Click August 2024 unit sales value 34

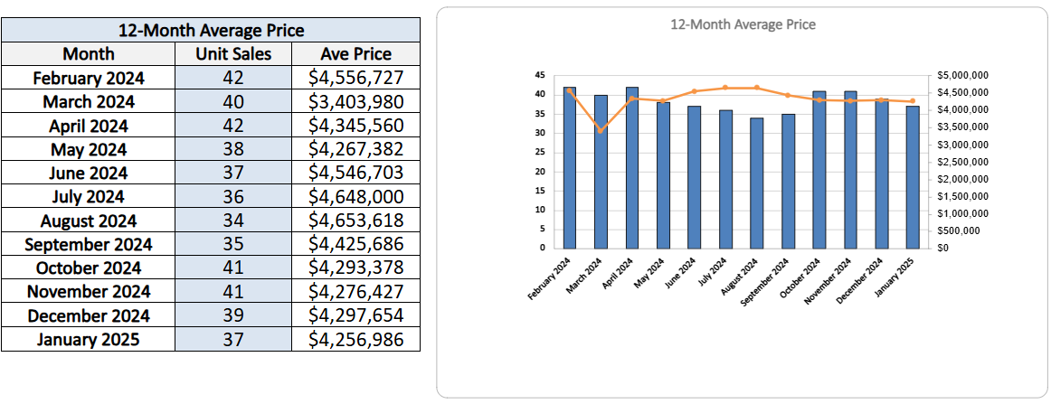pyautogui.click(x=233, y=221)
